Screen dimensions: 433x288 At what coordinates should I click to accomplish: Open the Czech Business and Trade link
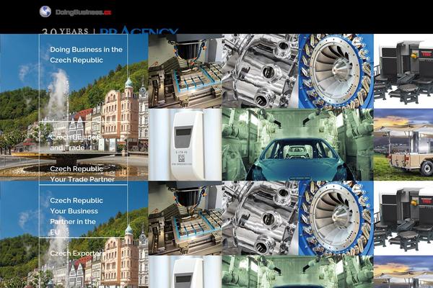[74, 143]
